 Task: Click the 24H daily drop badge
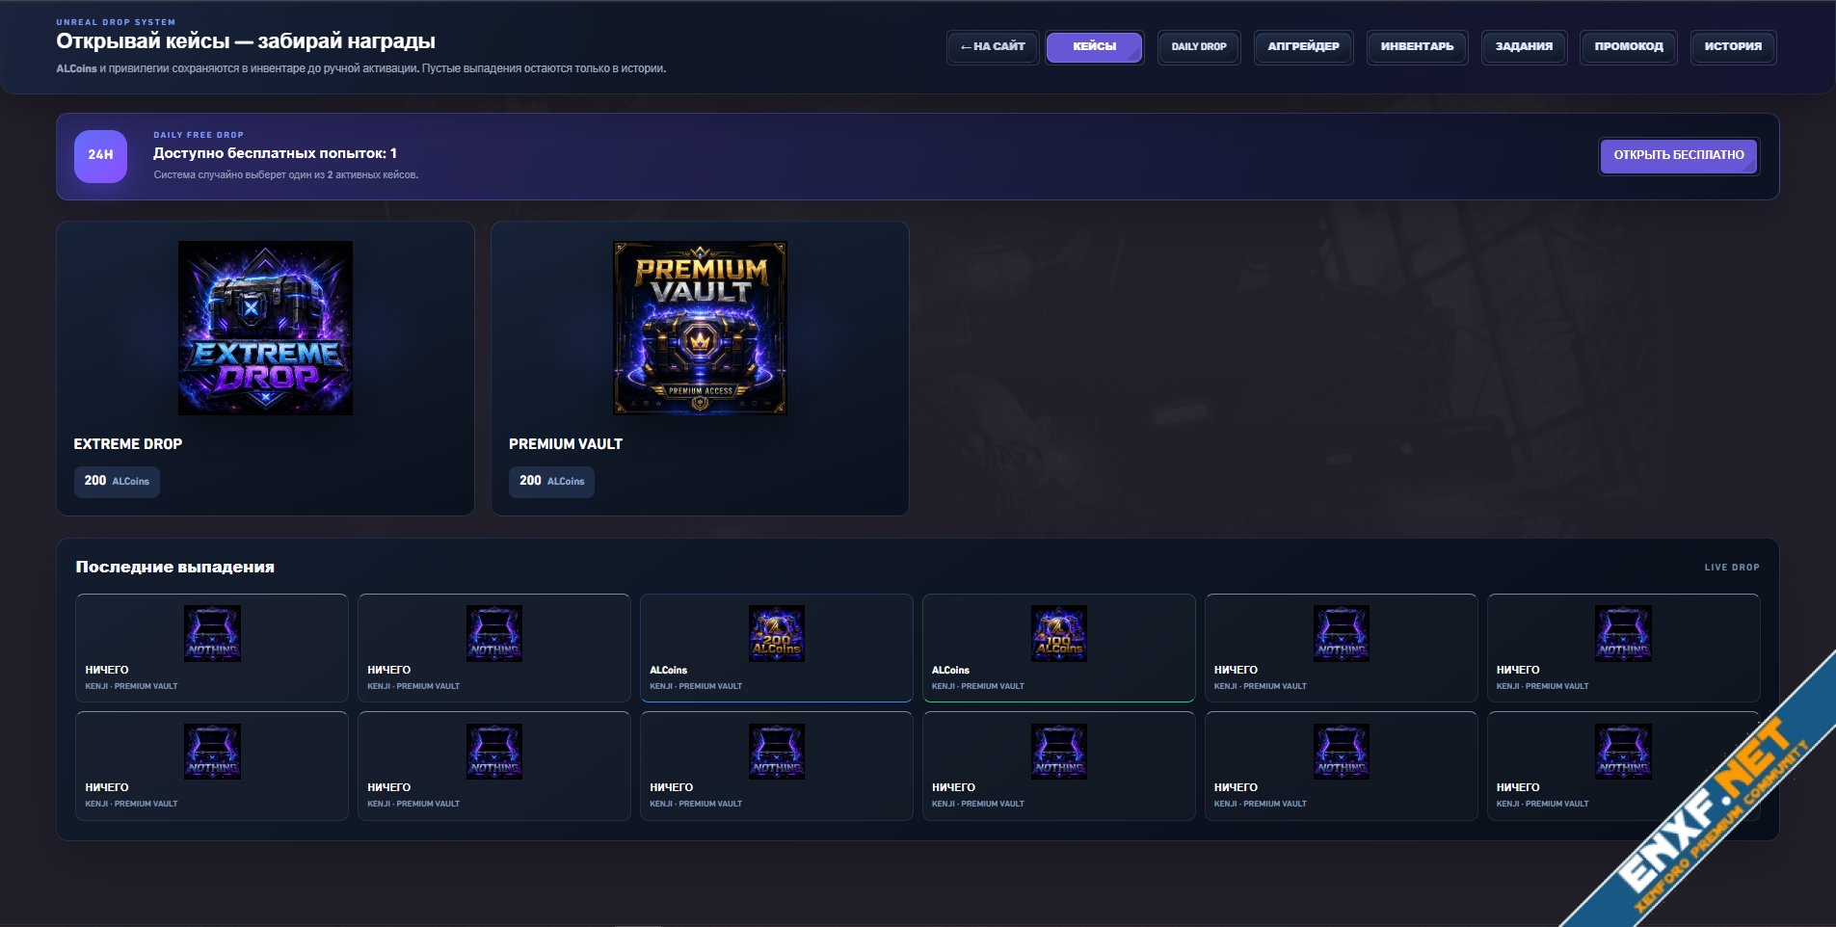[100, 155]
